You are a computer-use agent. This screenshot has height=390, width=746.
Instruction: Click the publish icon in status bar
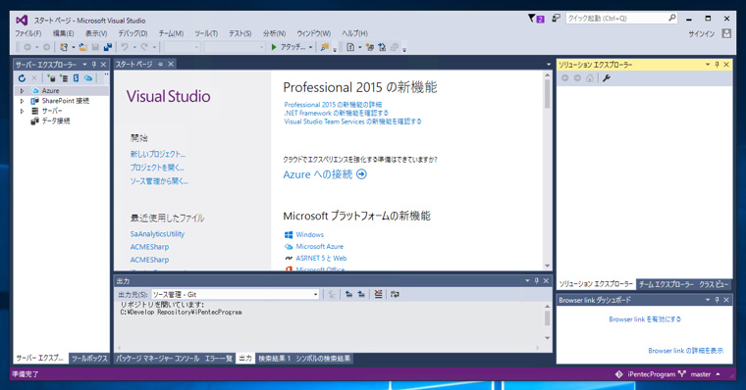click(619, 374)
